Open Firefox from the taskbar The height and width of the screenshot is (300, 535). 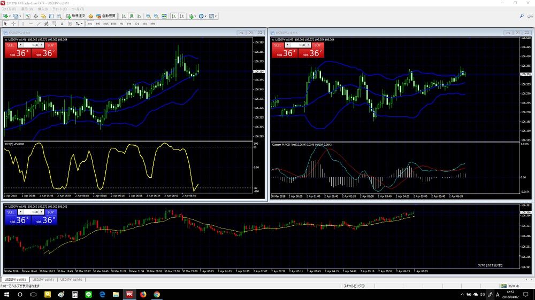click(143, 294)
